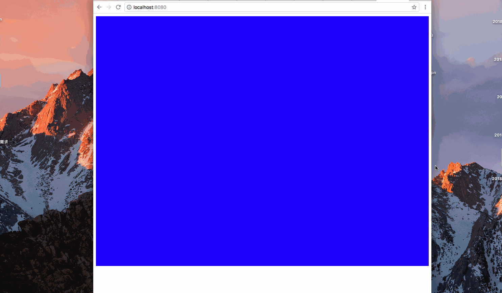Focus the address bar showing localhost:8080
The image size is (502, 293).
[272, 7]
